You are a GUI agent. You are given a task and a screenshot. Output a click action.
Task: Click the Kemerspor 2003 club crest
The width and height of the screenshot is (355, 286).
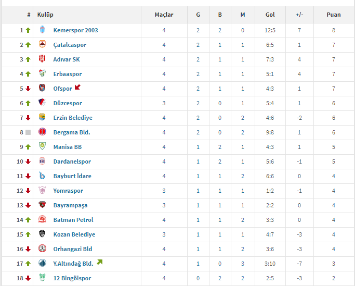(x=42, y=30)
